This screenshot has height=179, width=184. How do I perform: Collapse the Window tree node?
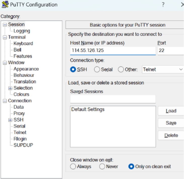[x=5, y=63]
